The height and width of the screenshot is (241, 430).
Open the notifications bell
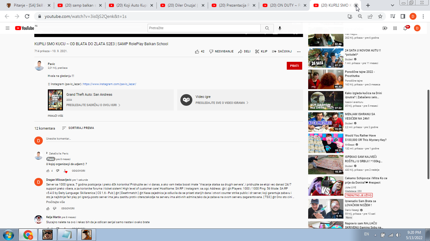click(x=405, y=28)
